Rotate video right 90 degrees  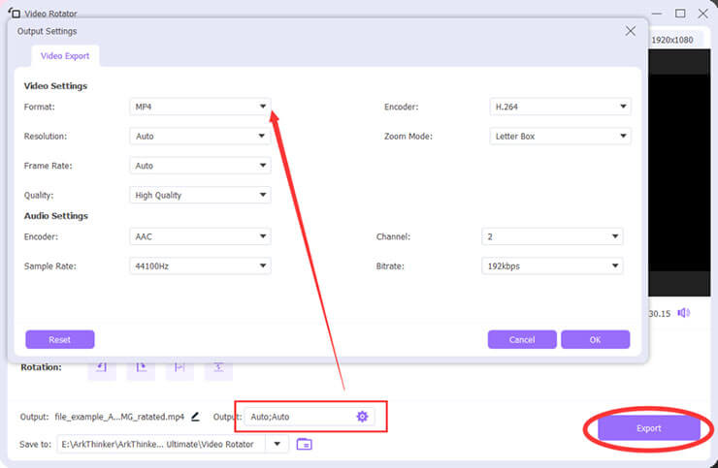(141, 368)
